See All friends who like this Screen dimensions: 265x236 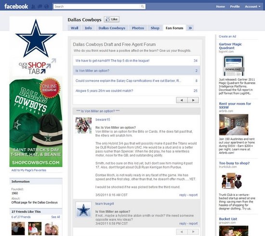[x=55, y=217]
